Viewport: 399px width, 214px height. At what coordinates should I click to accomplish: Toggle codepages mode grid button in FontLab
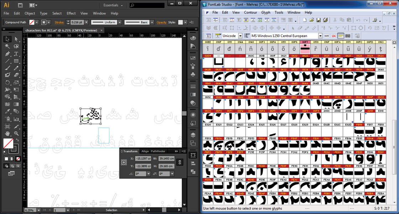coord(341,36)
